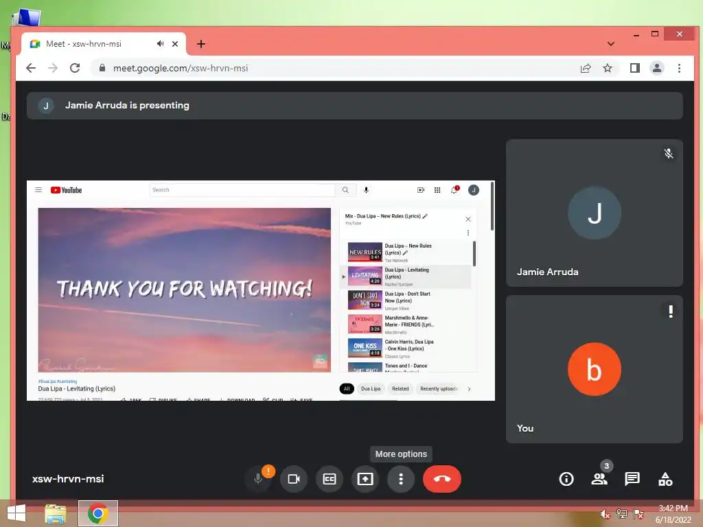
Task: Leave the call with the red hang-up button
Action: coord(442,478)
